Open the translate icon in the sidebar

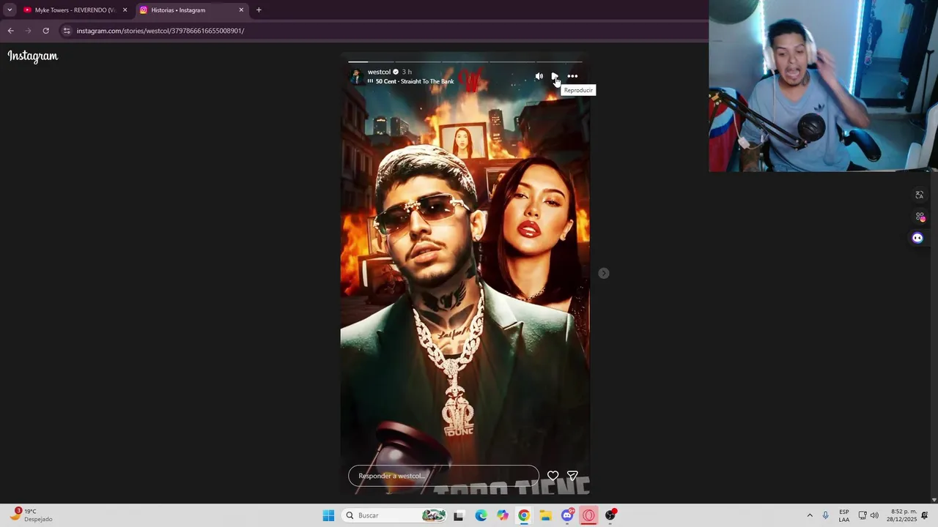[x=919, y=195]
